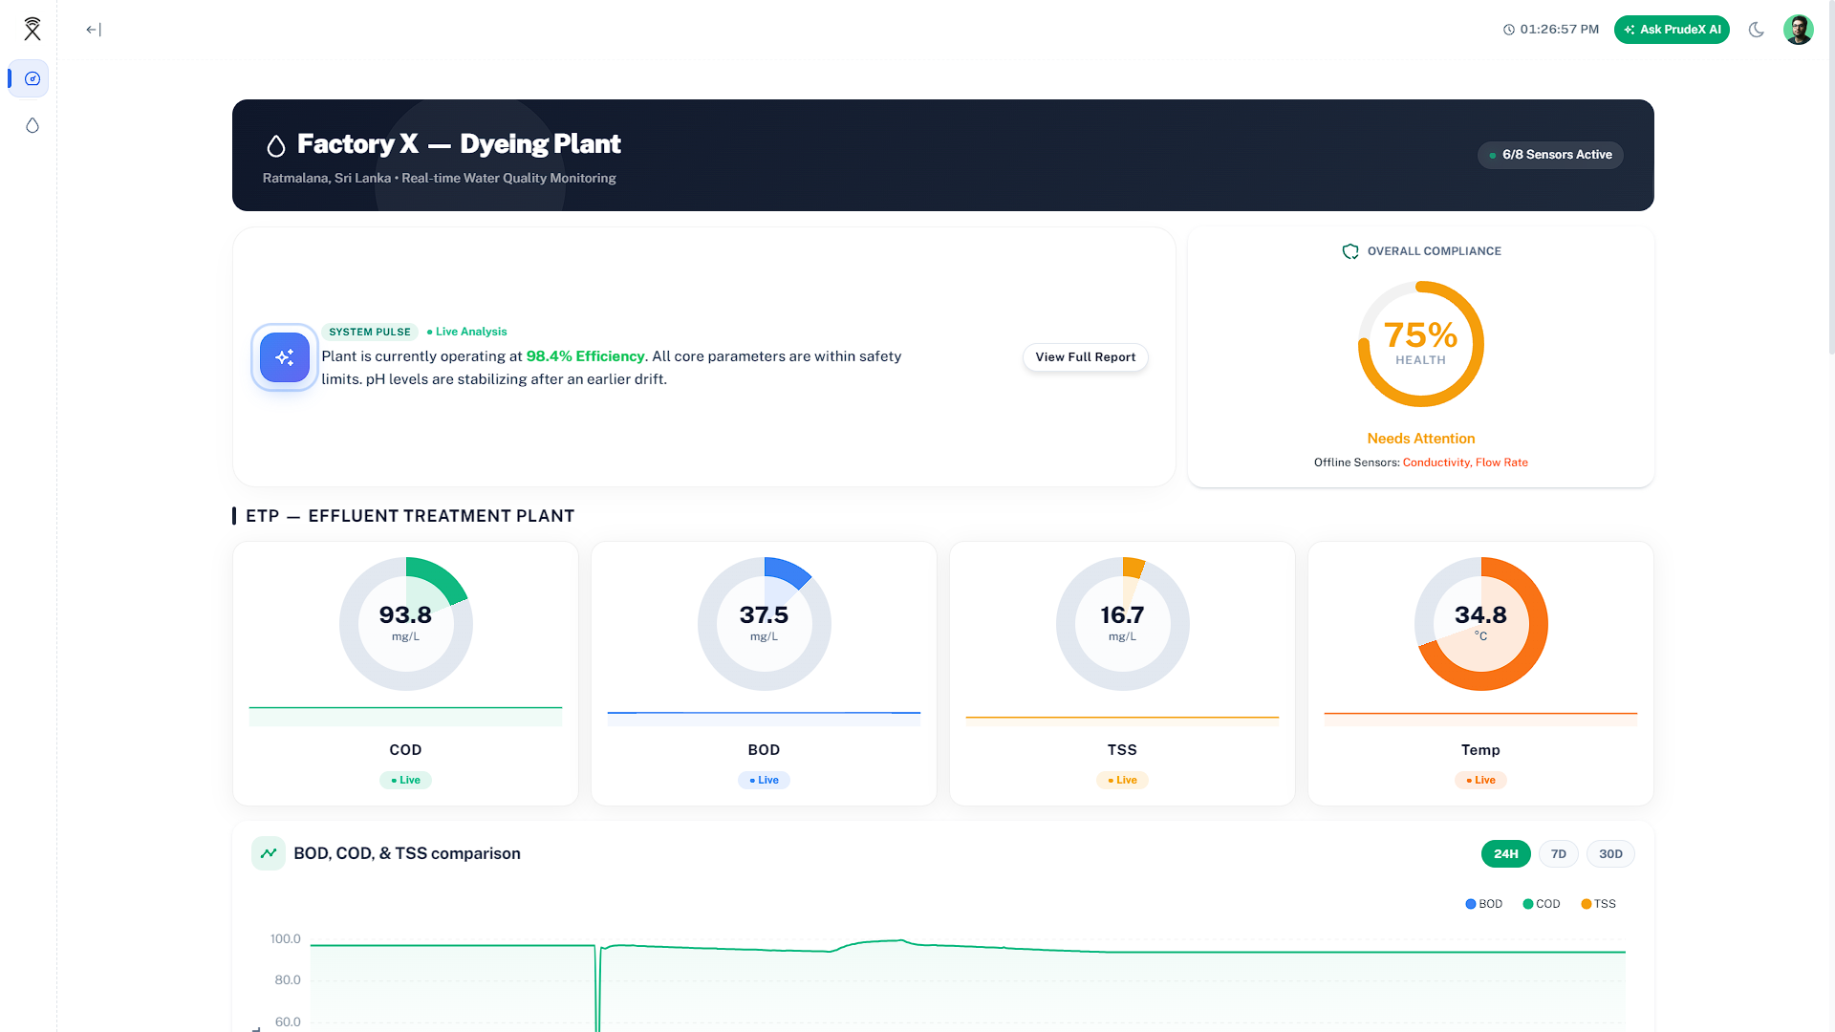Open the 6/8 Sensors Active status pill
Screen dimensions: 1835x1032
tap(1550, 154)
